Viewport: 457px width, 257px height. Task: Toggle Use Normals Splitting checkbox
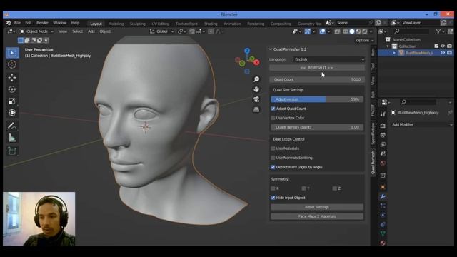pos(273,158)
